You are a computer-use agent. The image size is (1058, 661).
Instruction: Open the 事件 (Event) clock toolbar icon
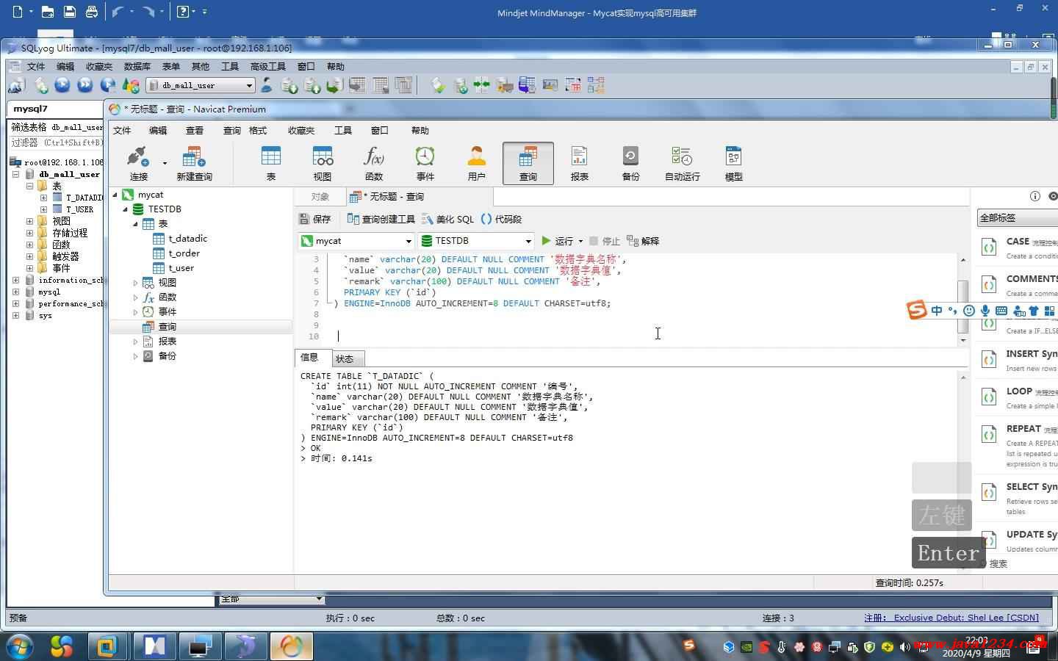[425, 163]
